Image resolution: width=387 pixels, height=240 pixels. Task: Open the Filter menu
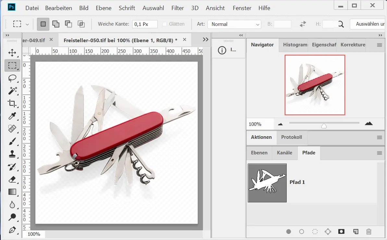[177, 8]
